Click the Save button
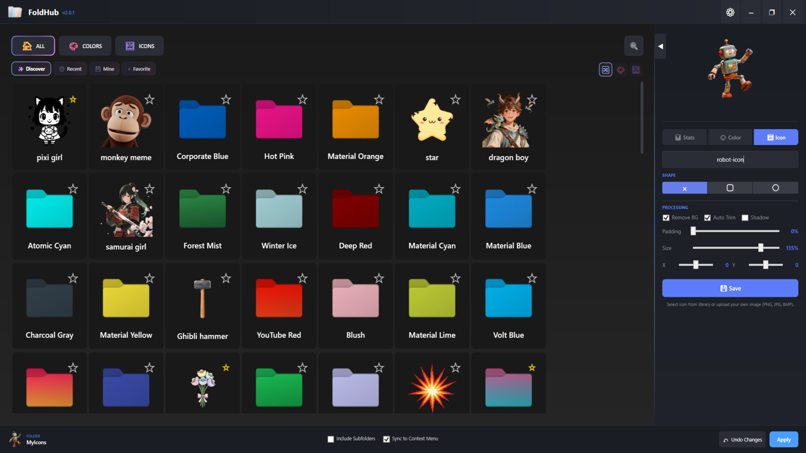Image resolution: width=806 pixels, height=453 pixels. (730, 288)
